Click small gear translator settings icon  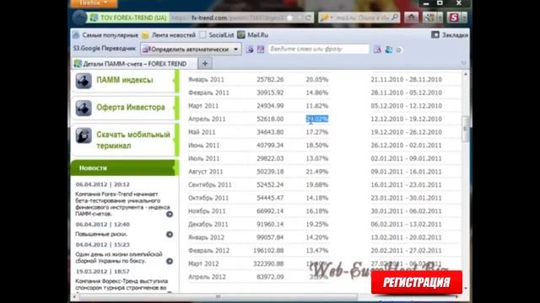(399, 50)
